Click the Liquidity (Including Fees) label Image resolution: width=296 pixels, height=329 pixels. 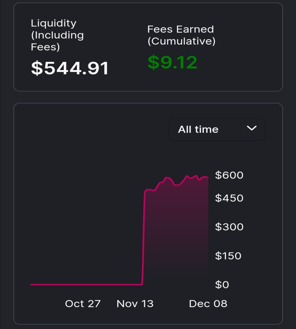(x=57, y=35)
